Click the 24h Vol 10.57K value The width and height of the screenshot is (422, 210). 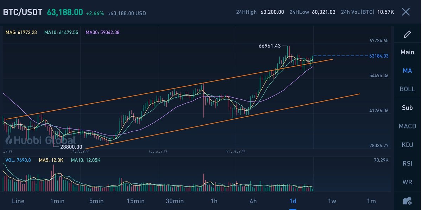click(385, 12)
